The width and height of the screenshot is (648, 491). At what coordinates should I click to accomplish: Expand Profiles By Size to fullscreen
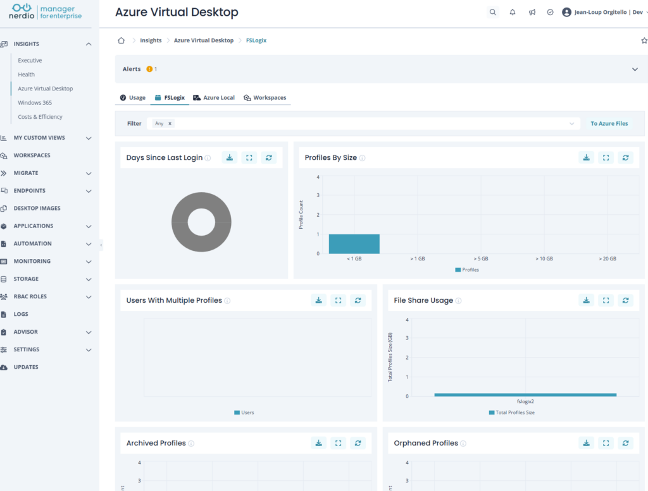(x=606, y=157)
